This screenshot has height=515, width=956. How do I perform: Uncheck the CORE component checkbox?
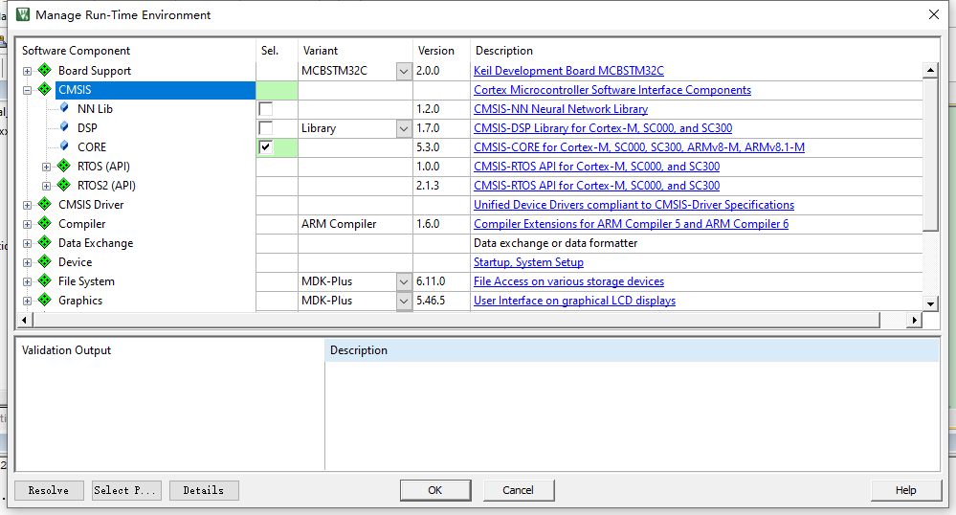click(x=266, y=147)
